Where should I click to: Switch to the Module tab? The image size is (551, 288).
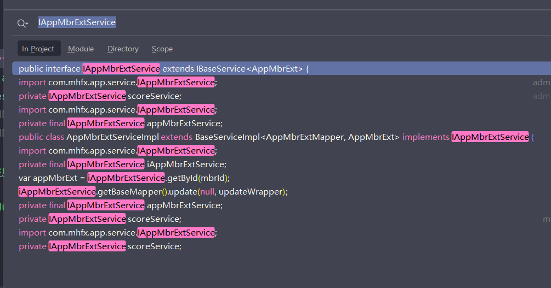click(81, 49)
